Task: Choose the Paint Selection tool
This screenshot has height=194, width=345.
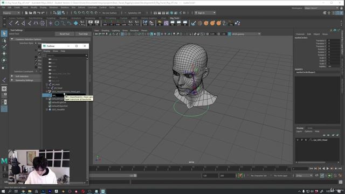Action: 4,47
